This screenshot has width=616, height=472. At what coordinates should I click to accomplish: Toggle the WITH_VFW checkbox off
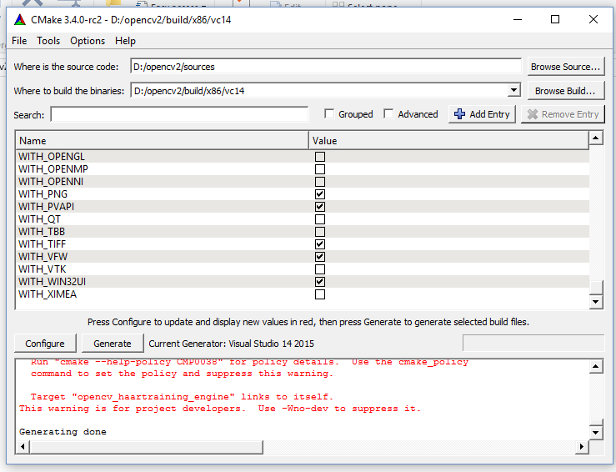pyautogui.click(x=320, y=257)
